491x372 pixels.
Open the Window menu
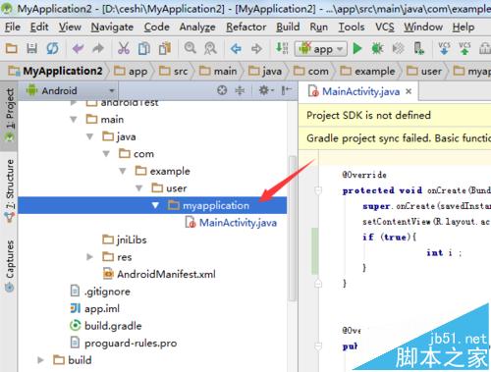coord(423,27)
